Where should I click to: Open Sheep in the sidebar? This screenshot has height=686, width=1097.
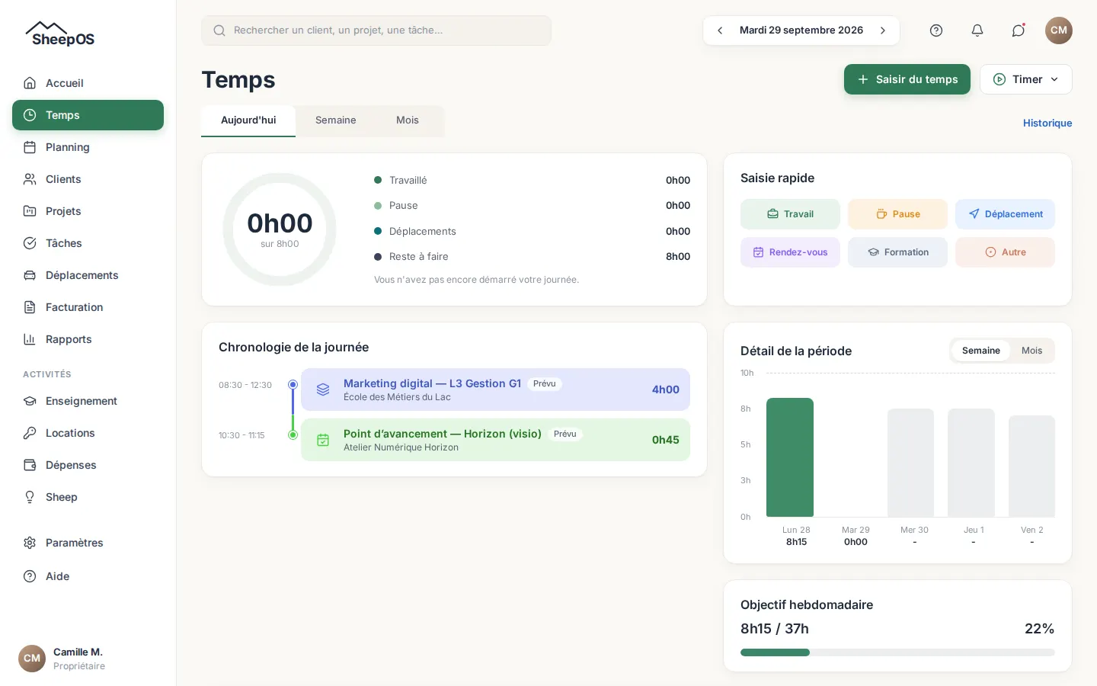point(88,497)
